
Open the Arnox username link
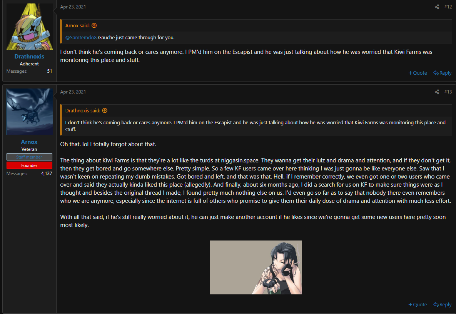coord(29,142)
